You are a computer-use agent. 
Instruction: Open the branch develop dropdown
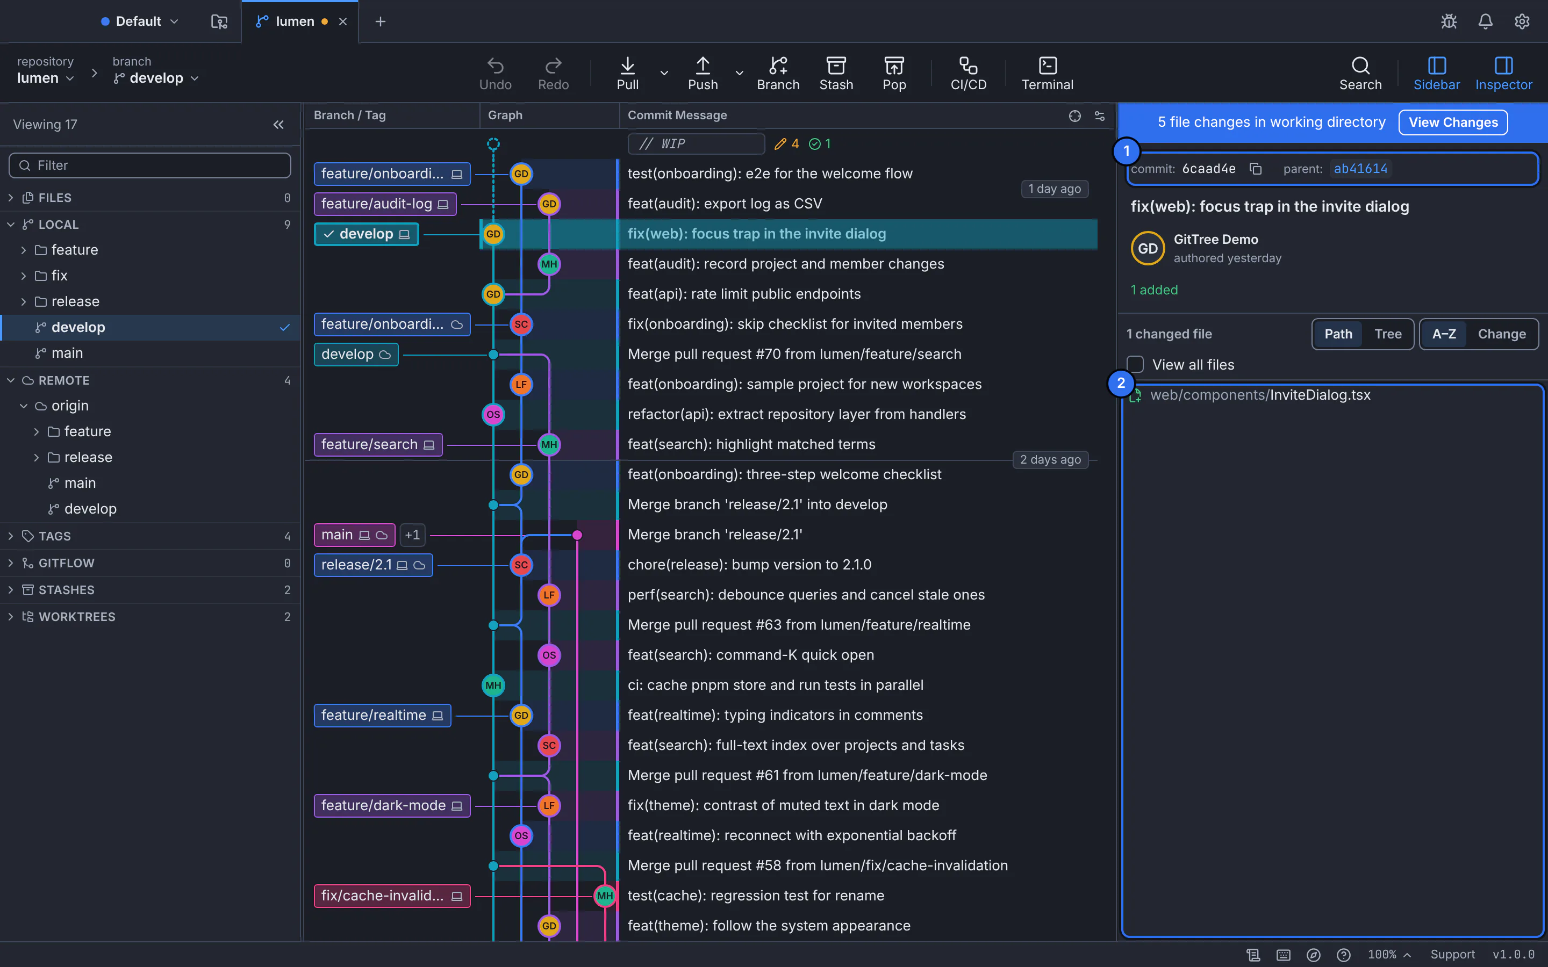coord(156,78)
